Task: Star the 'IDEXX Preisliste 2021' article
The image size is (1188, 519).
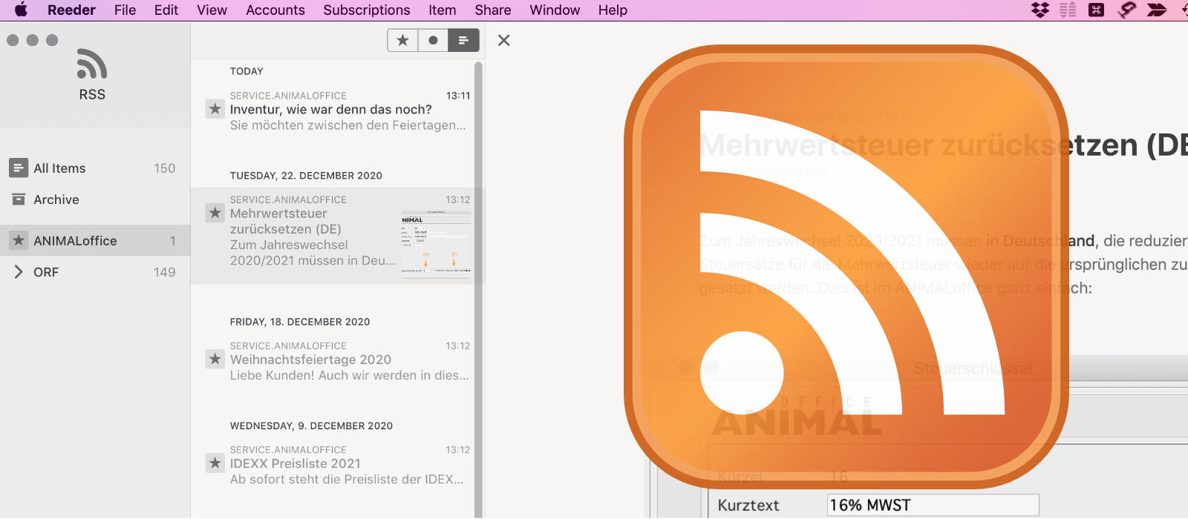Action: [x=215, y=463]
